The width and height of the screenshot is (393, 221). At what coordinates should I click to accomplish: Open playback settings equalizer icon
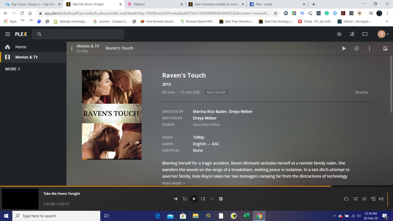364,199
